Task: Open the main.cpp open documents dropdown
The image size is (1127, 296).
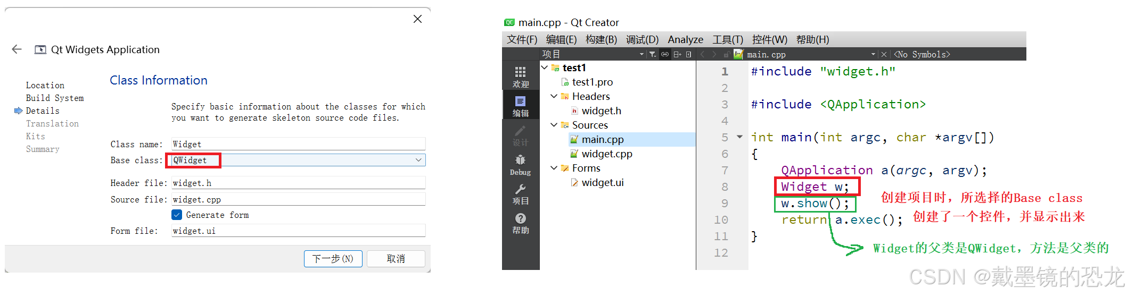Action: point(873,54)
